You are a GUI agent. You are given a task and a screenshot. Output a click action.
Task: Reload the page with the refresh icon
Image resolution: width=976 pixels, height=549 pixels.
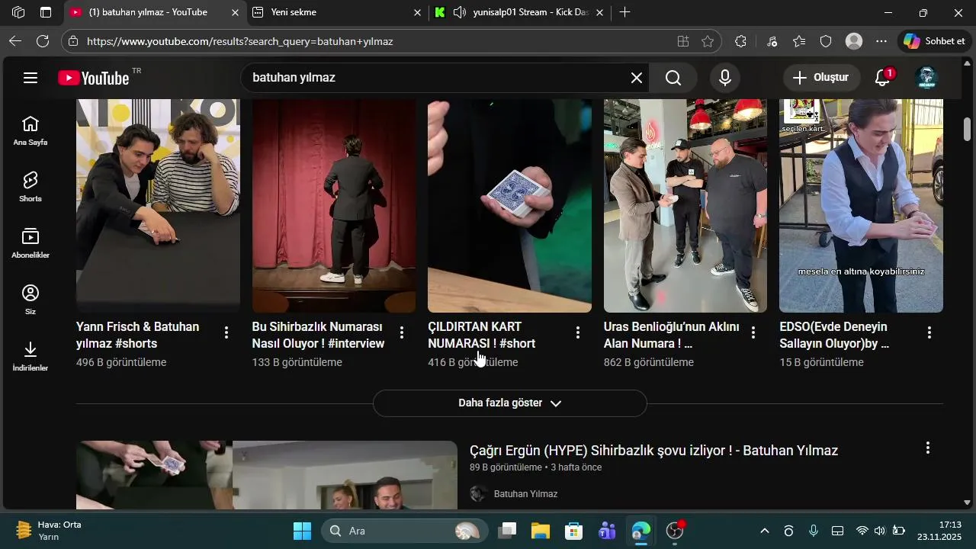pos(43,41)
